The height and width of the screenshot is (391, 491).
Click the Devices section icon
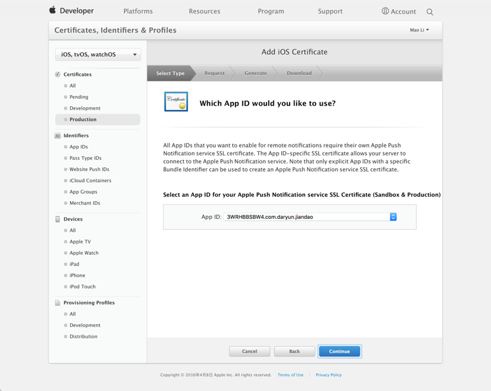[58, 219]
